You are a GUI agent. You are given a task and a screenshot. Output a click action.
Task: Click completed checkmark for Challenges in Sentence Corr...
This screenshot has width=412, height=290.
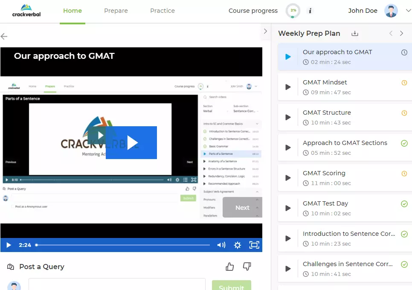(x=404, y=264)
